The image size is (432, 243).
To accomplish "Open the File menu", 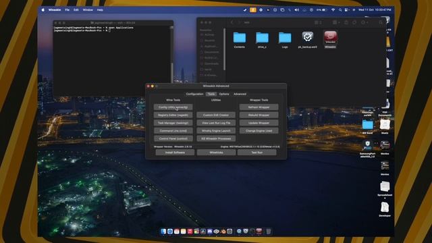I will [67, 9].
